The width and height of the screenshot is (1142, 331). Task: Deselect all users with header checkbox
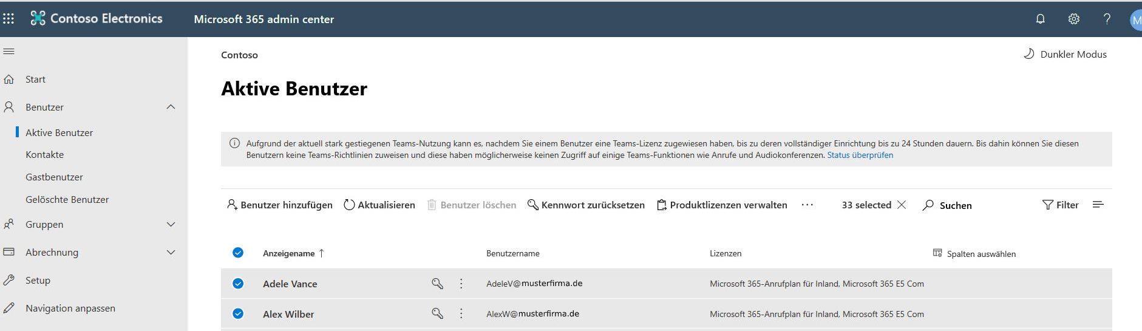tap(238, 253)
